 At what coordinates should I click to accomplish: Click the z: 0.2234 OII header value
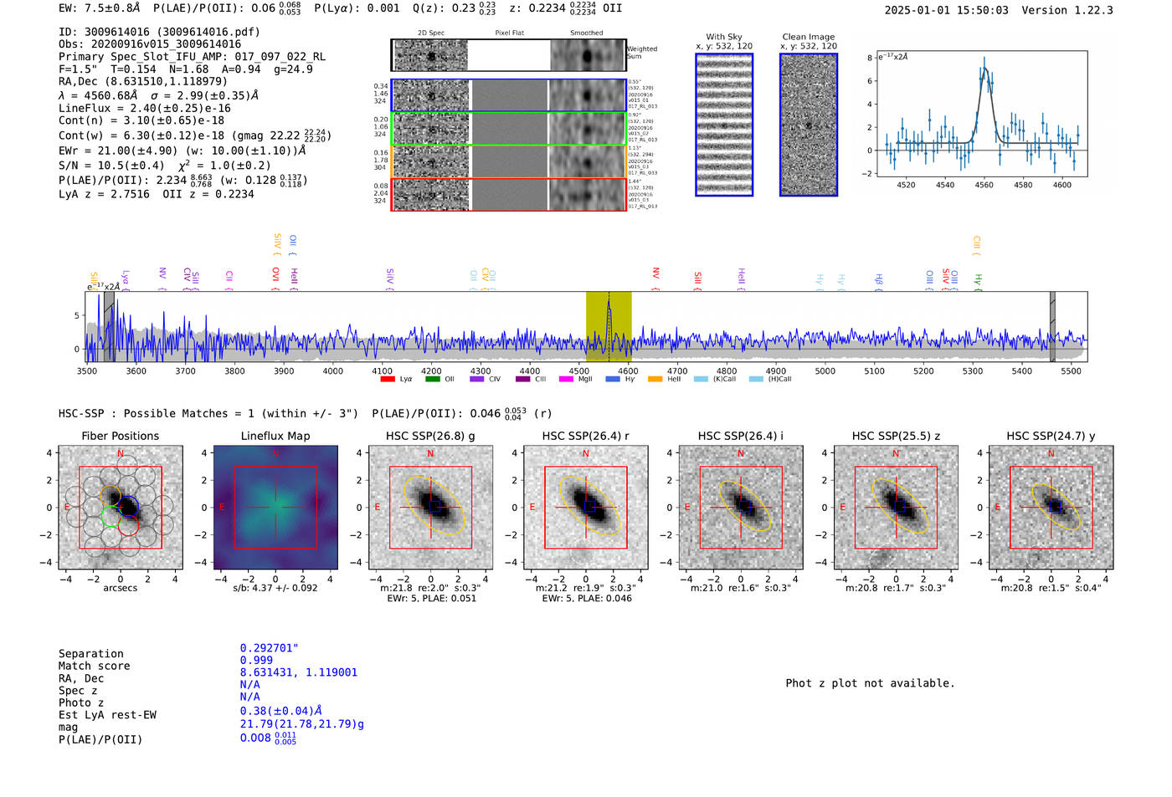click(566, 8)
